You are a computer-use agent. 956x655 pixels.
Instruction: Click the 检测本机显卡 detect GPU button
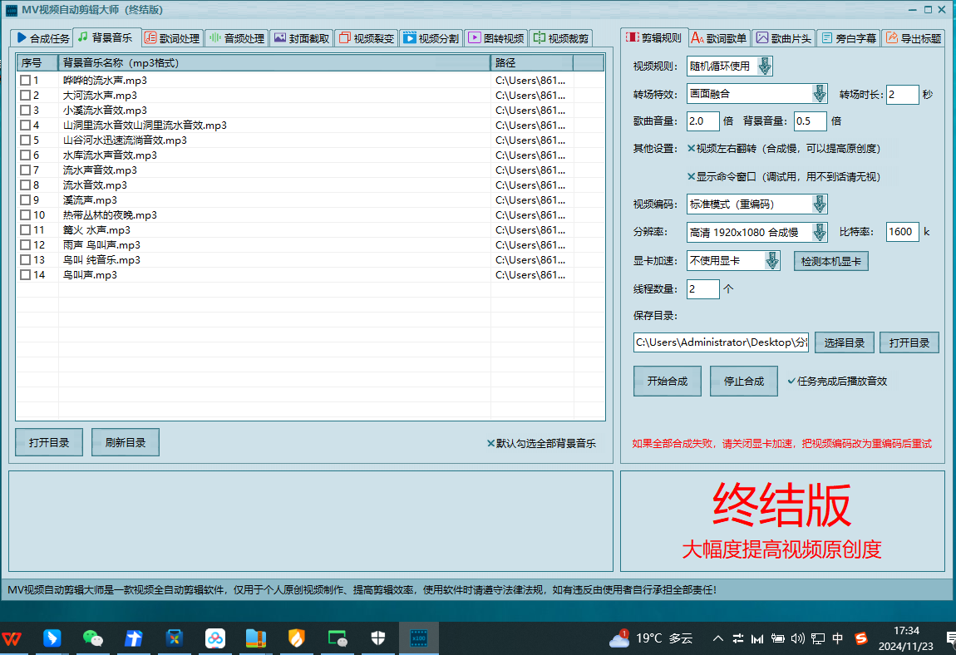pyautogui.click(x=830, y=260)
